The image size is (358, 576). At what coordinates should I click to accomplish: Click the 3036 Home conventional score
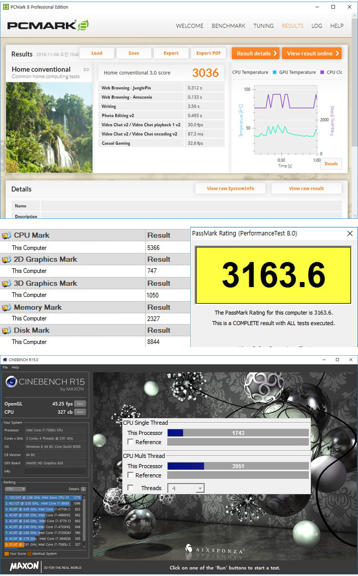(205, 73)
